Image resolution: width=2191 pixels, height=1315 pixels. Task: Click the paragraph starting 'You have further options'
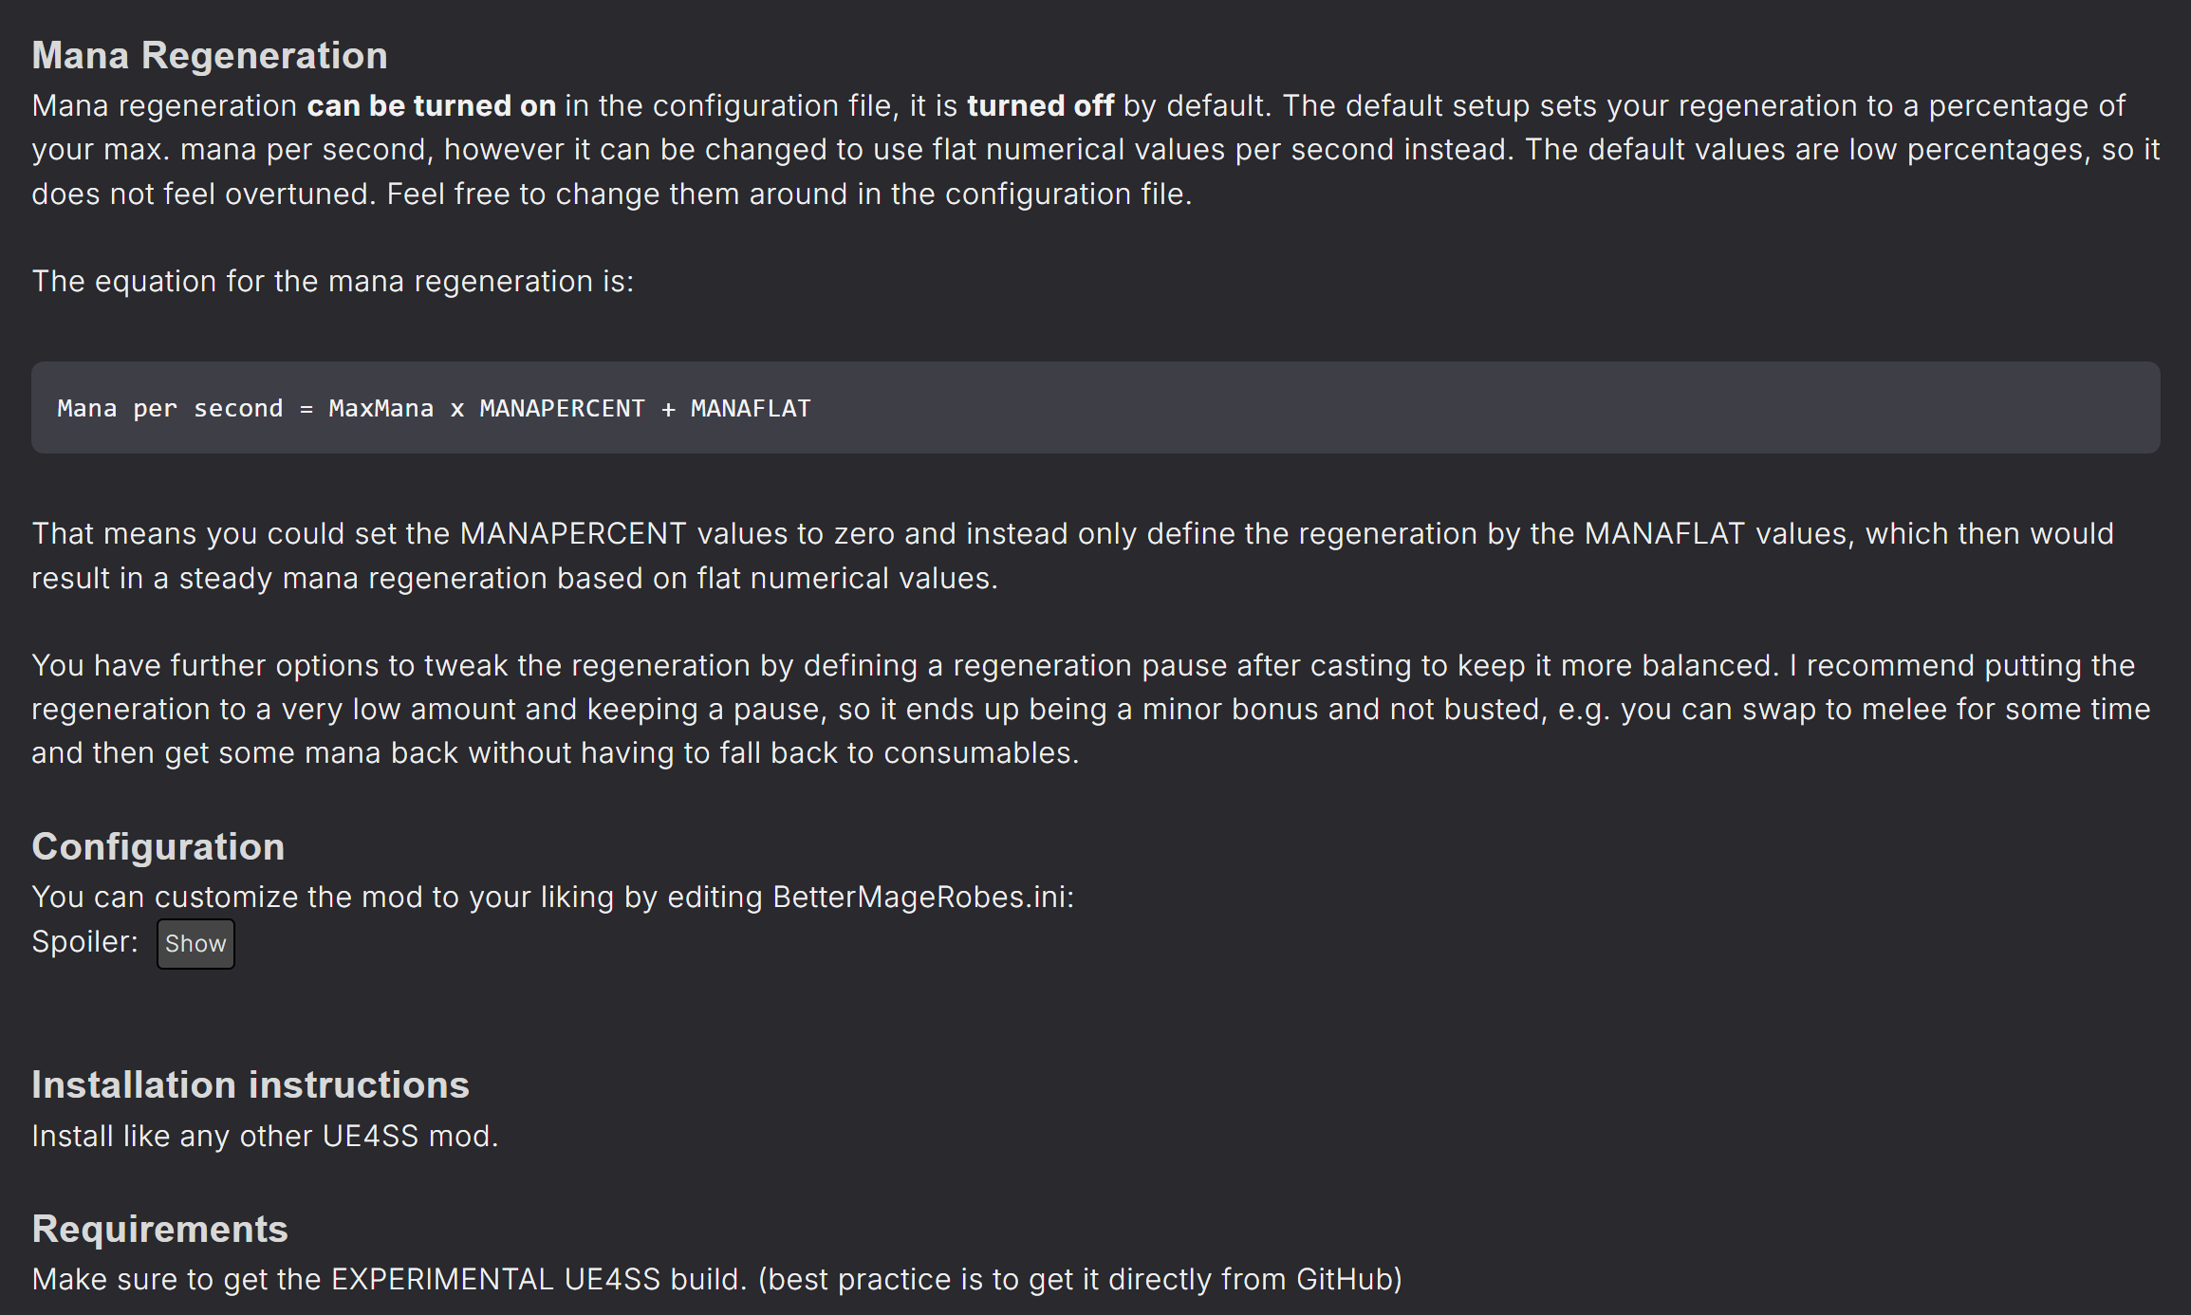click(x=1091, y=709)
